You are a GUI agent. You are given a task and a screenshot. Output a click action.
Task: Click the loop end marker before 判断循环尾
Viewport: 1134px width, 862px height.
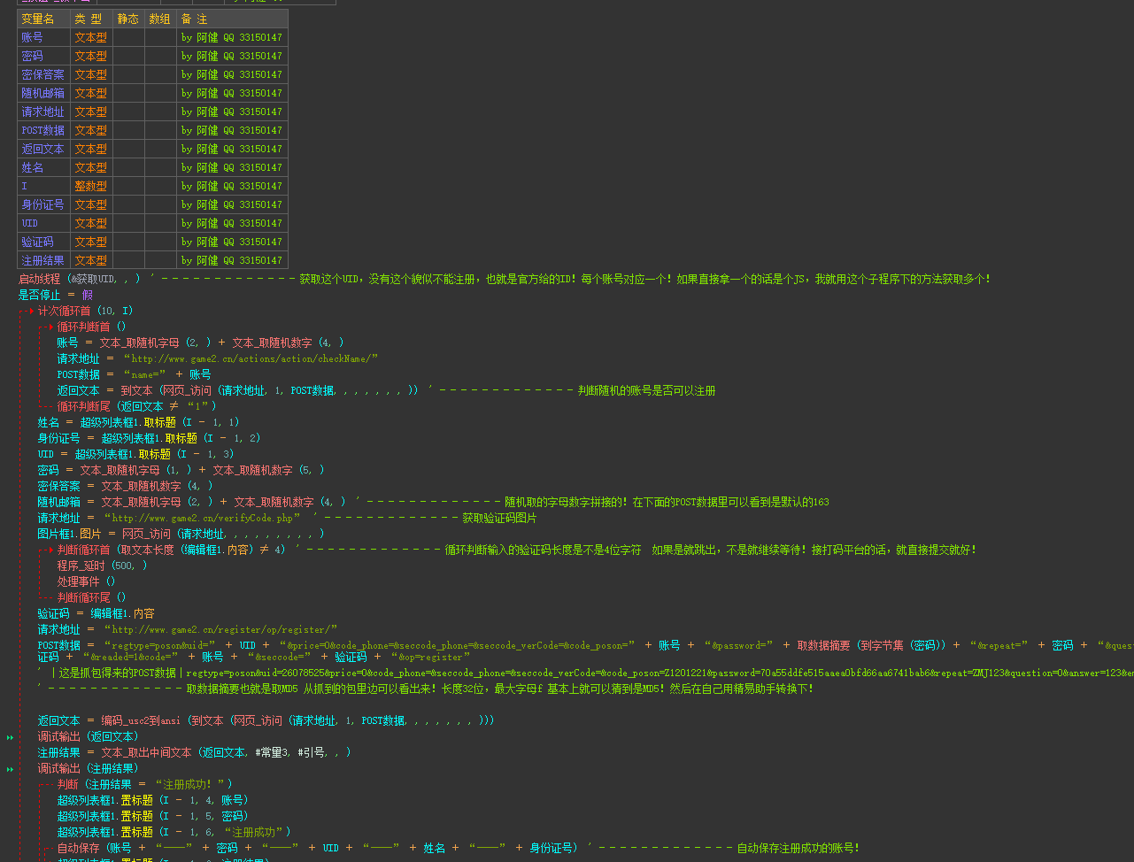47,598
